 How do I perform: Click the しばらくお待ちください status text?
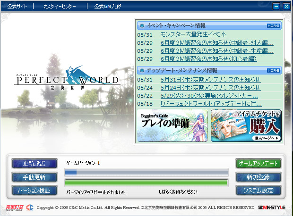click(x=178, y=192)
